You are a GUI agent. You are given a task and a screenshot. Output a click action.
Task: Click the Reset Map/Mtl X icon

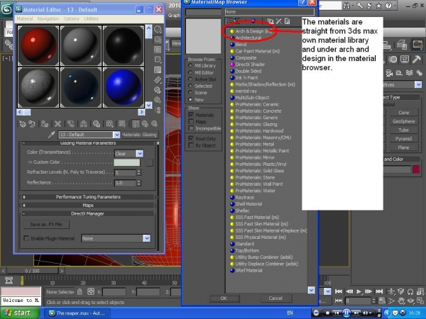tap(58, 124)
